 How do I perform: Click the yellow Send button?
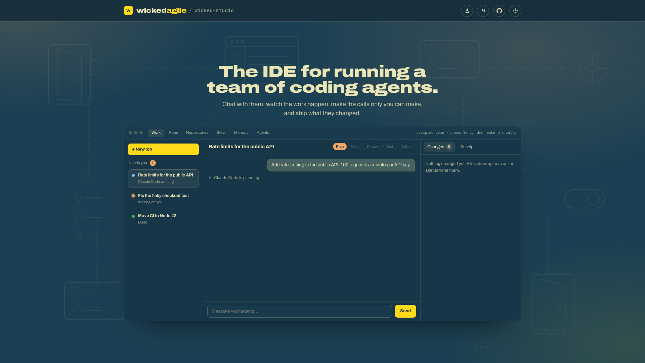[405, 311]
